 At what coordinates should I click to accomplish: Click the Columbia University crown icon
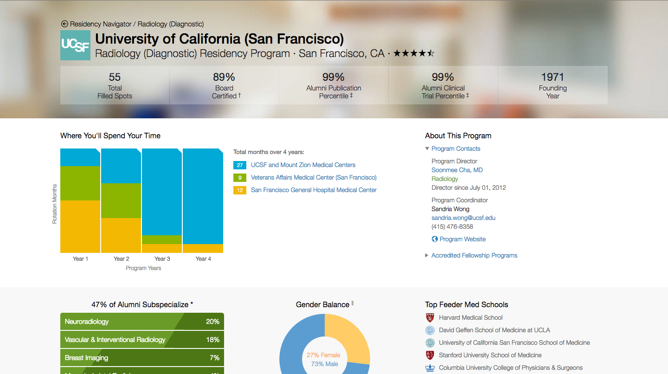pos(430,368)
